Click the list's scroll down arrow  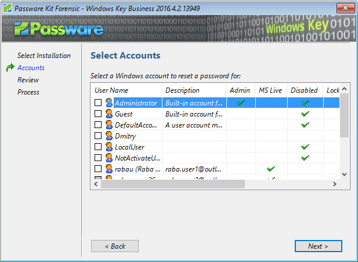pos(345,174)
